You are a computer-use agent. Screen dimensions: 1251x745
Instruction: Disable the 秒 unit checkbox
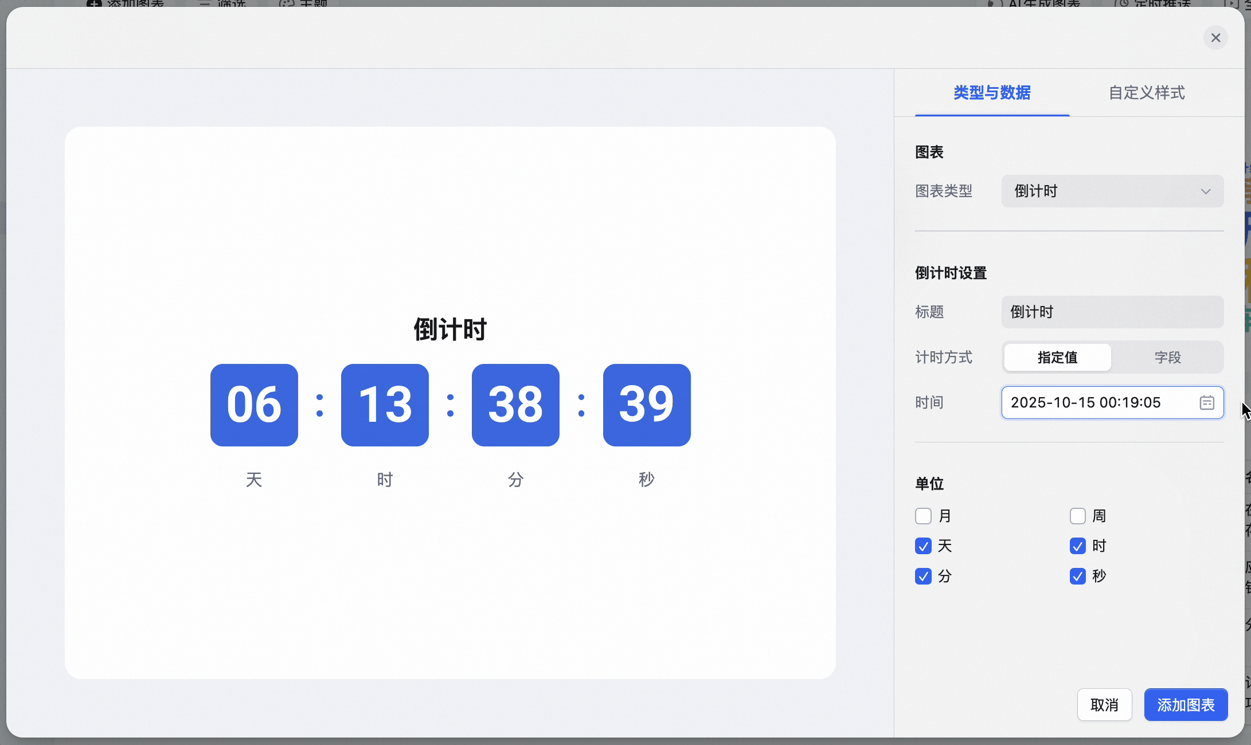[x=1078, y=576]
